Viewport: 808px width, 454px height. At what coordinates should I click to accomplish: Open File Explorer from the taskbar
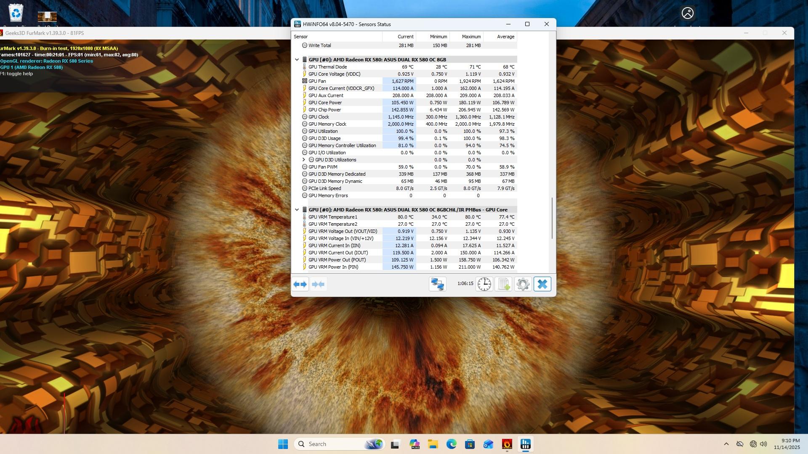pos(433,444)
